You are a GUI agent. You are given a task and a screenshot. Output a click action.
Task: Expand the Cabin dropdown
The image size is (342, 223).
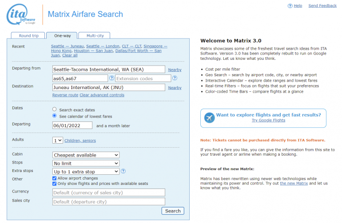point(86,155)
